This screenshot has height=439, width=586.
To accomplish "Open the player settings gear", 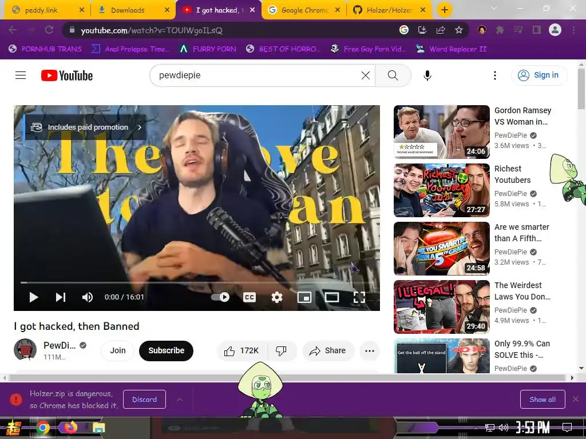I will (x=276, y=297).
